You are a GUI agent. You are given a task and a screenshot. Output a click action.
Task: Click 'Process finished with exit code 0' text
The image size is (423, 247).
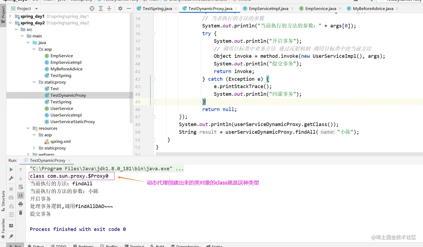78,229
